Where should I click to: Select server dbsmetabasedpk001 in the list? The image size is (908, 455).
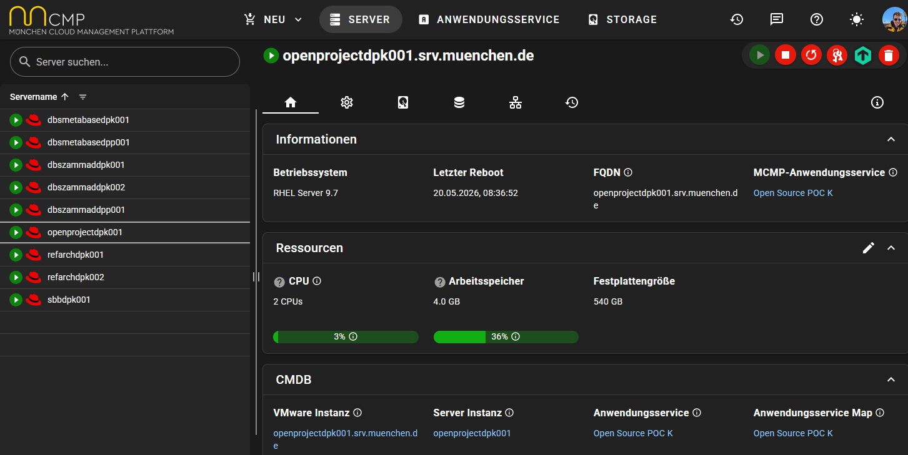125,120
